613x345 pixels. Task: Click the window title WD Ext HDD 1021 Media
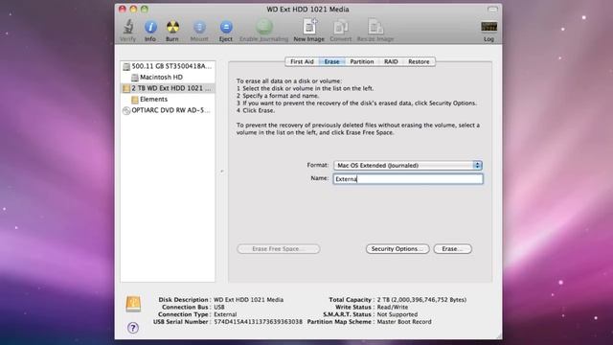click(x=308, y=9)
